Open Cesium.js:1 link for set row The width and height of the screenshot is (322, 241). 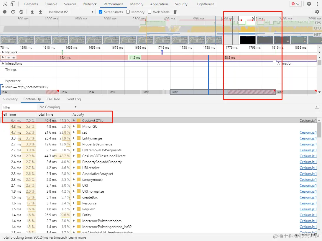click(308, 132)
